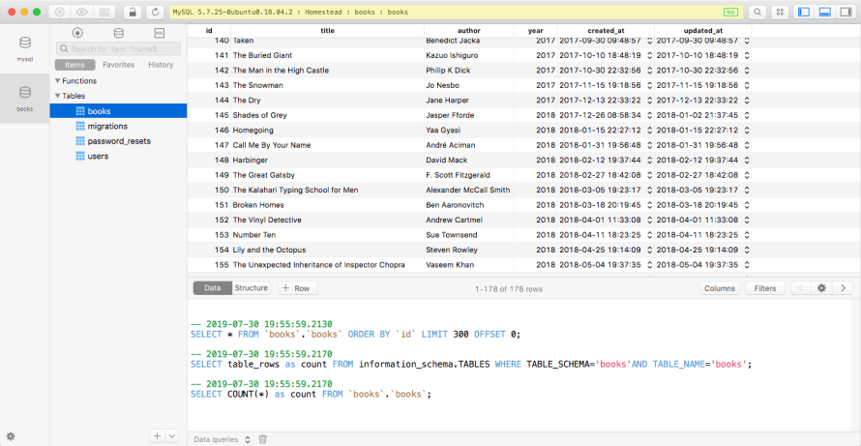Open the Filters button
This screenshot has width=861, height=446.
click(x=765, y=288)
